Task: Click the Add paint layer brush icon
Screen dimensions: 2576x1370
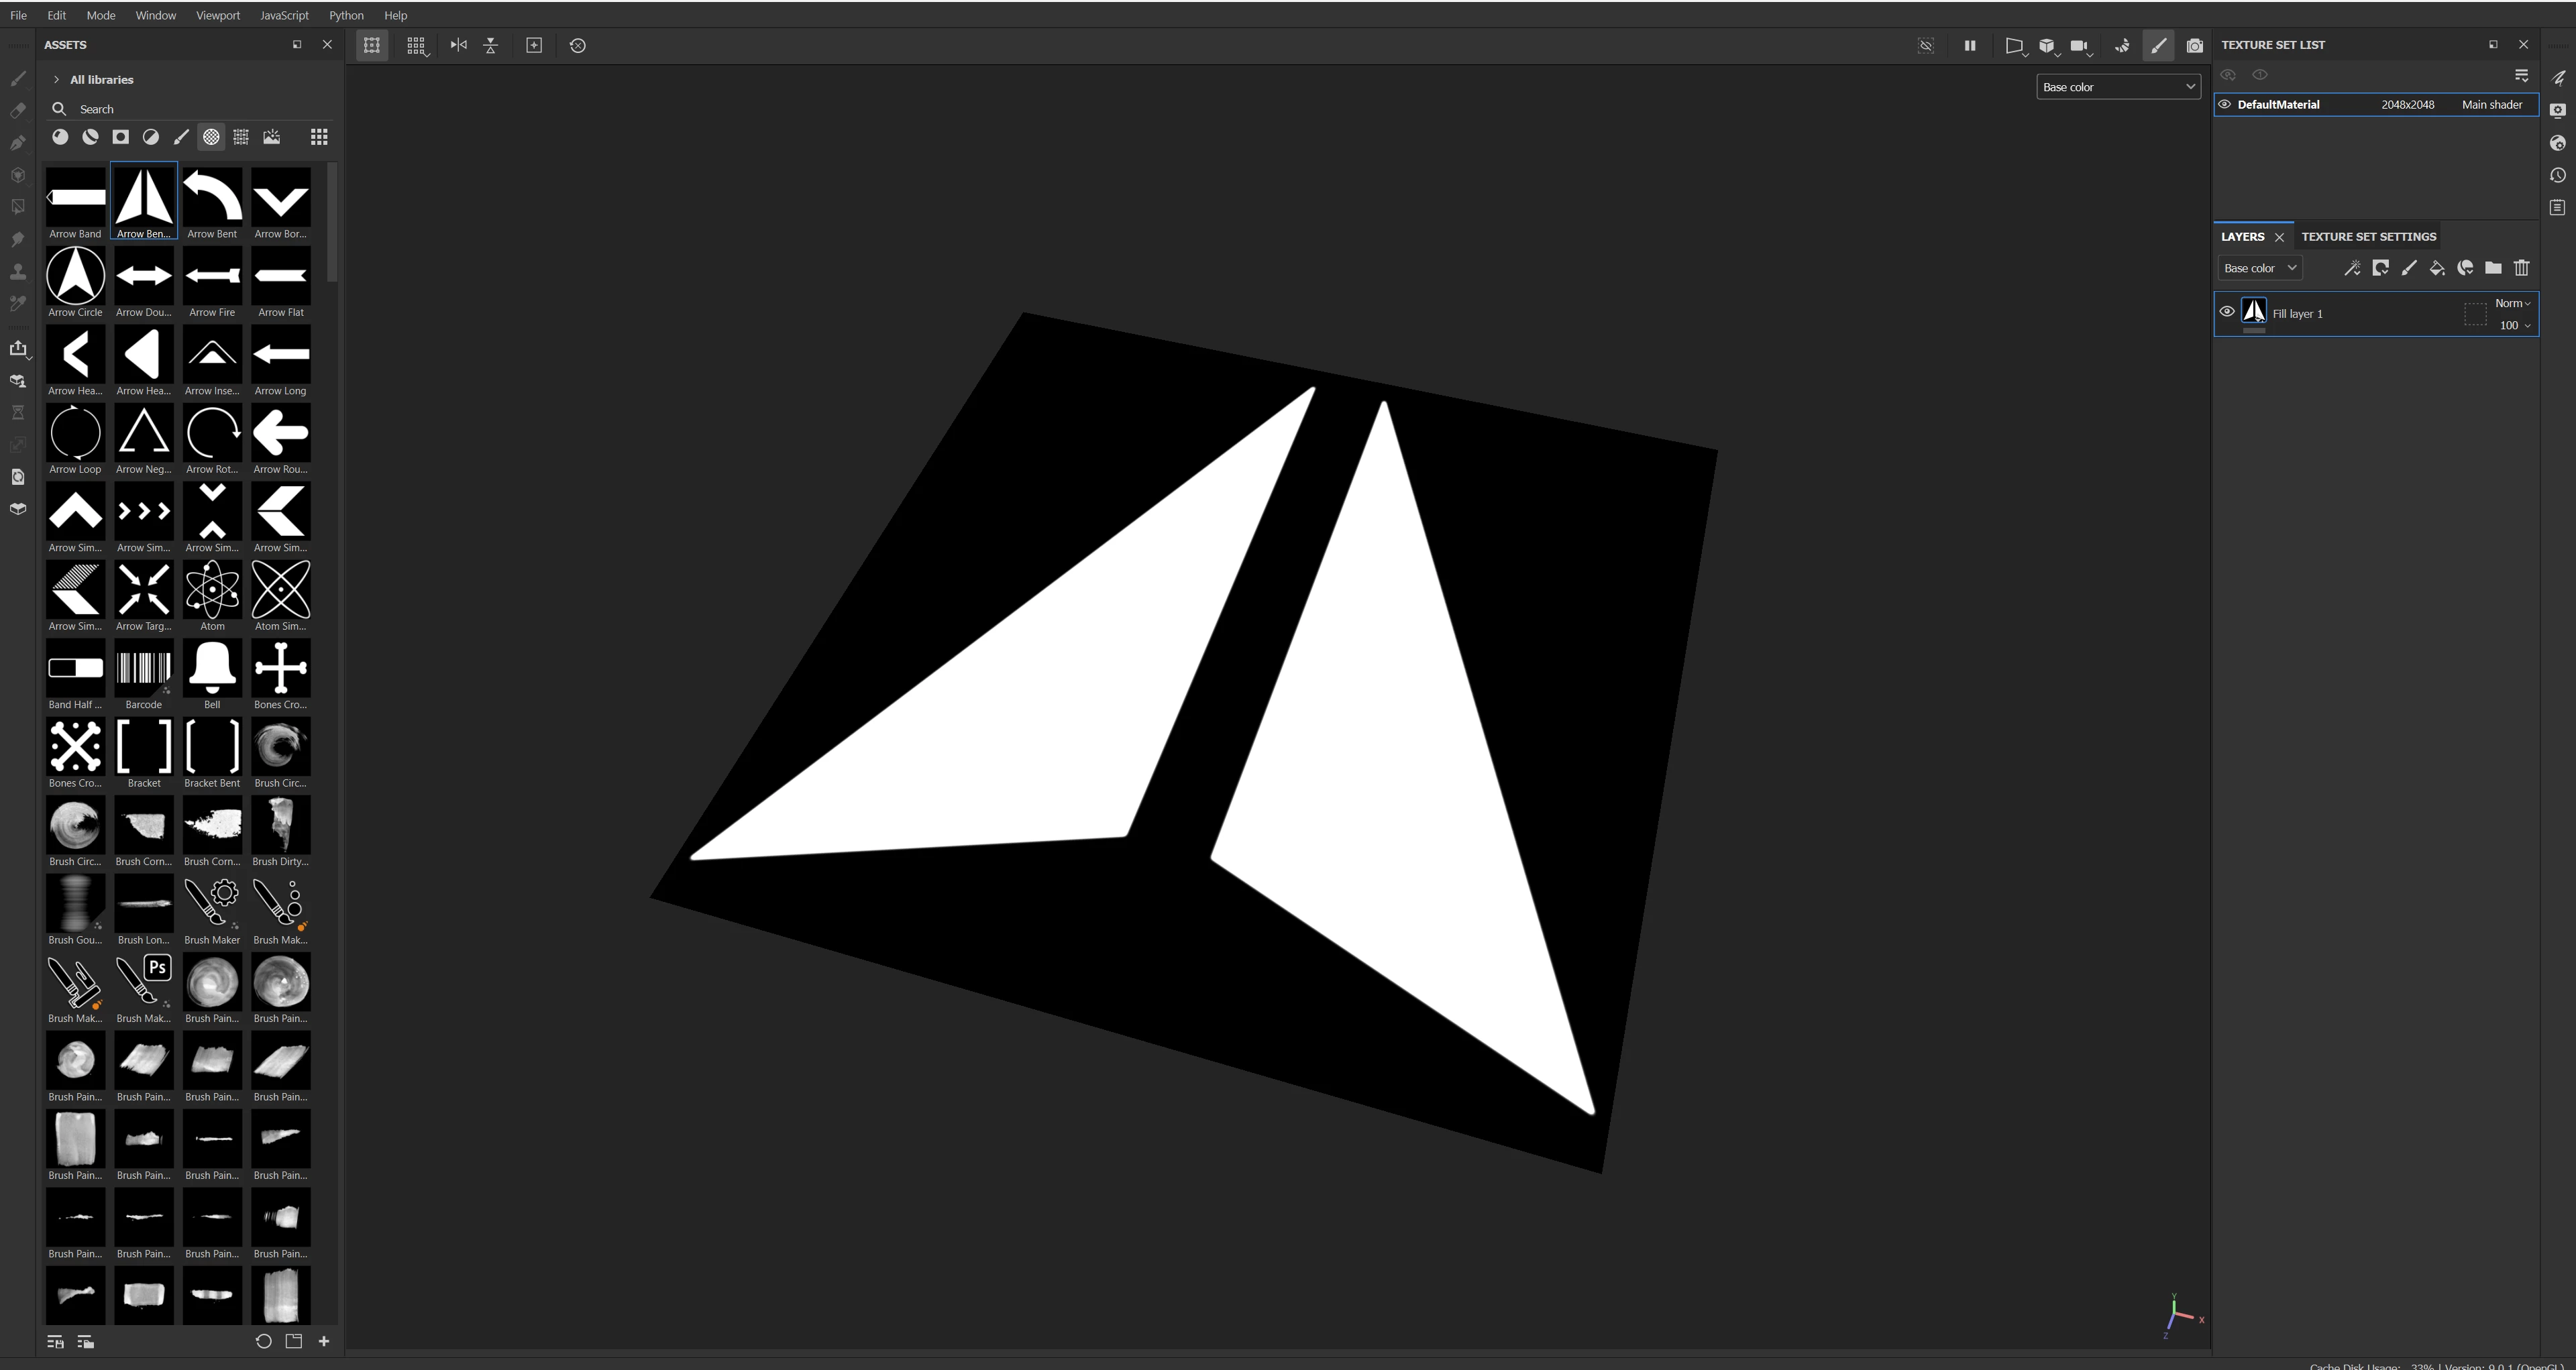Action: click(x=2409, y=268)
